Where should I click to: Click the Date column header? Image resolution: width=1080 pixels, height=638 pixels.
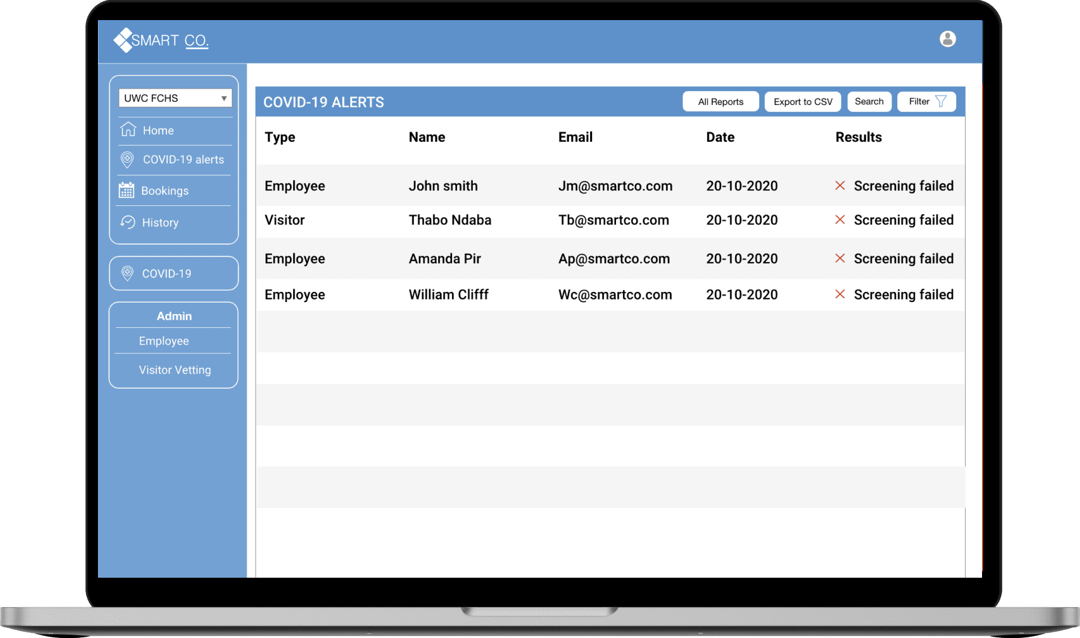pyautogui.click(x=720, y=137)
